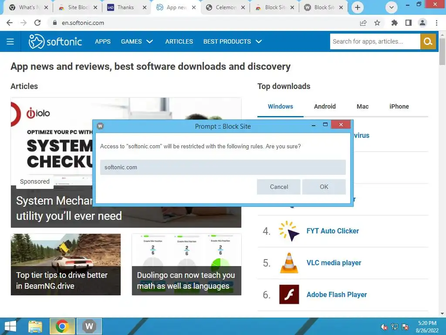Open File Explorer from the taskbar
446x335 pixels.
tap(35, 326)
